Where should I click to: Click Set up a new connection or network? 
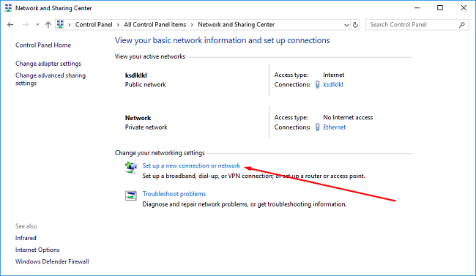(x=191, y=165)
